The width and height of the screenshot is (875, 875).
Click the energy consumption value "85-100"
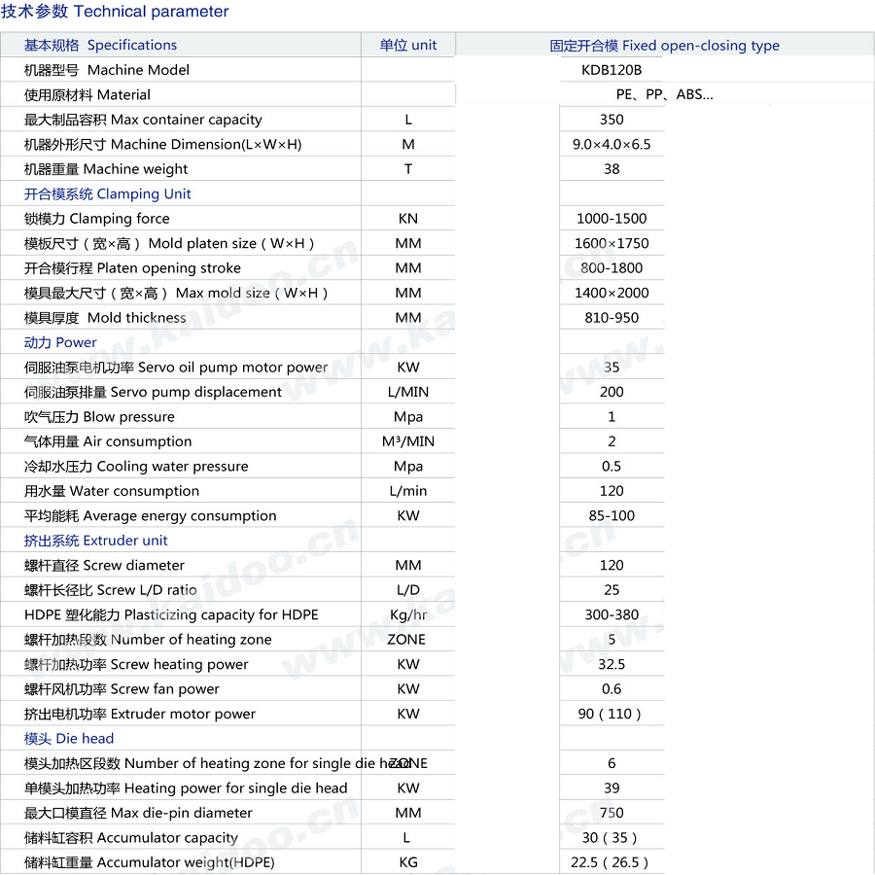pos(612,516)
